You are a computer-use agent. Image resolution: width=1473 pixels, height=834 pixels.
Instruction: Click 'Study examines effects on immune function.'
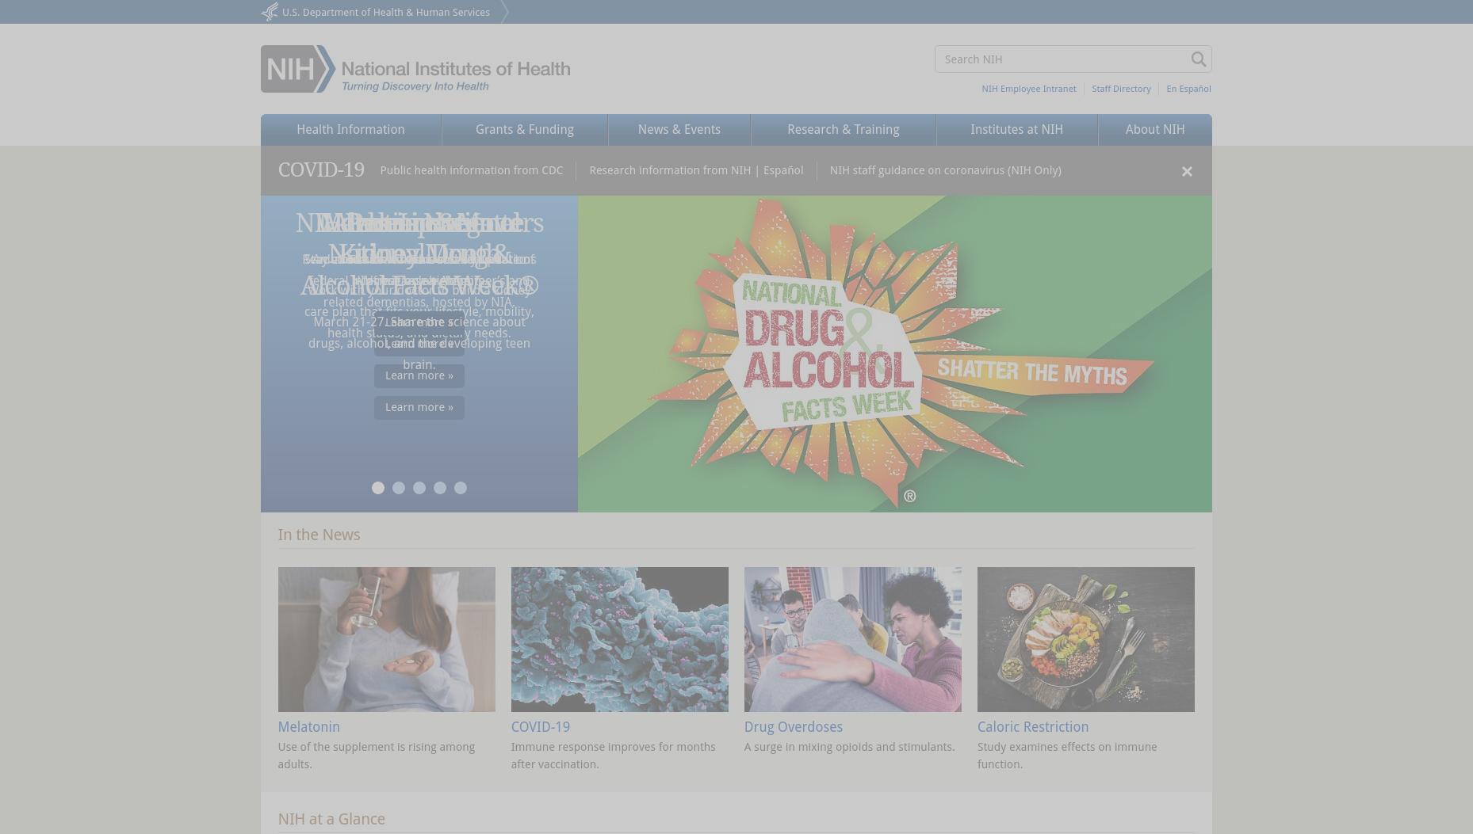click(1066, 756)
